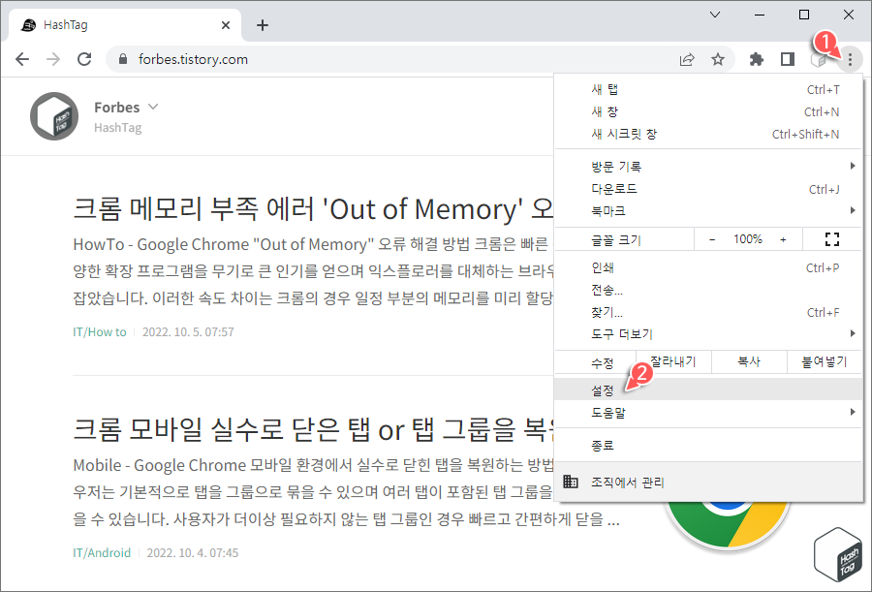872x592 pixels.
Task: Bookmark this page with the star icon
Action: 718,59
